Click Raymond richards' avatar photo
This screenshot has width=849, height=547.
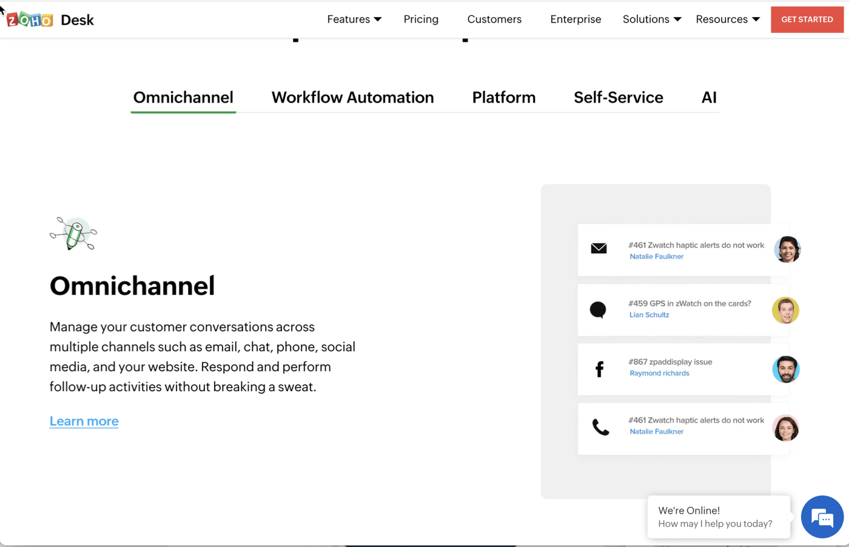point(786,369)
